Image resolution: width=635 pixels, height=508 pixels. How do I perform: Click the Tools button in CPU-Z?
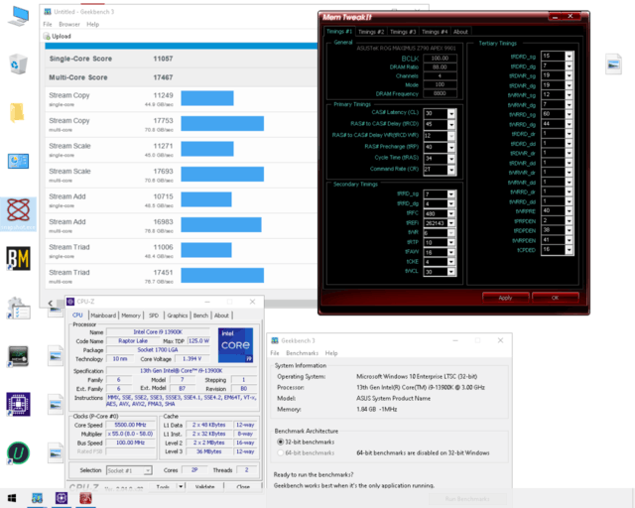(x=163, y=486)
